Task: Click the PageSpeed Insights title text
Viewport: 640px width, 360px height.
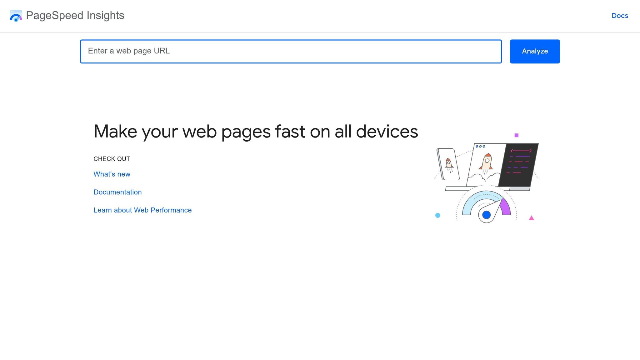Action: 75,15
